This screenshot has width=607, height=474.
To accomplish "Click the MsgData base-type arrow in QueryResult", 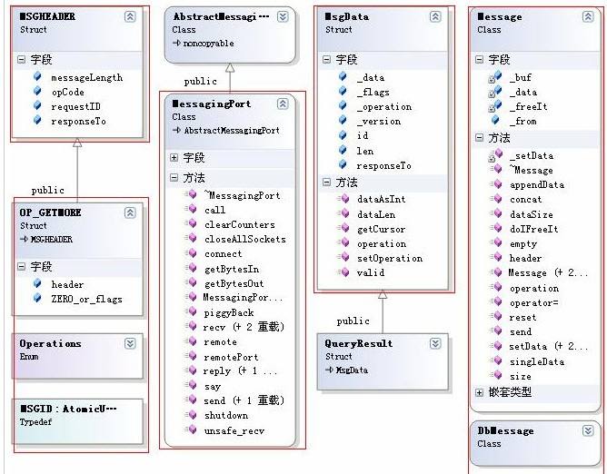I will 330,370.
